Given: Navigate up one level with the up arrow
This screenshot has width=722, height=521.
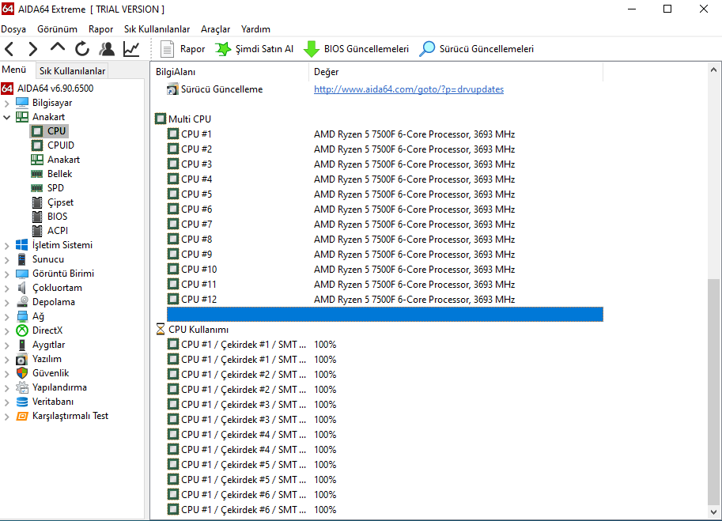Looking at the screenshot, I should (x=58, y=48).
